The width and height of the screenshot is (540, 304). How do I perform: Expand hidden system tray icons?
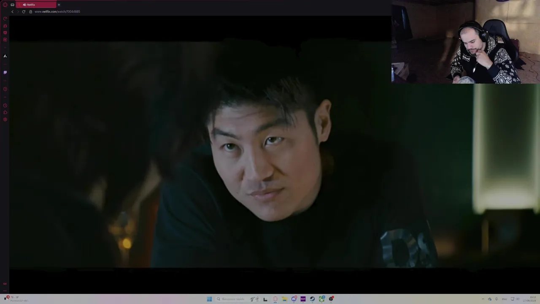pyautogui.click(x=483, y=299)
